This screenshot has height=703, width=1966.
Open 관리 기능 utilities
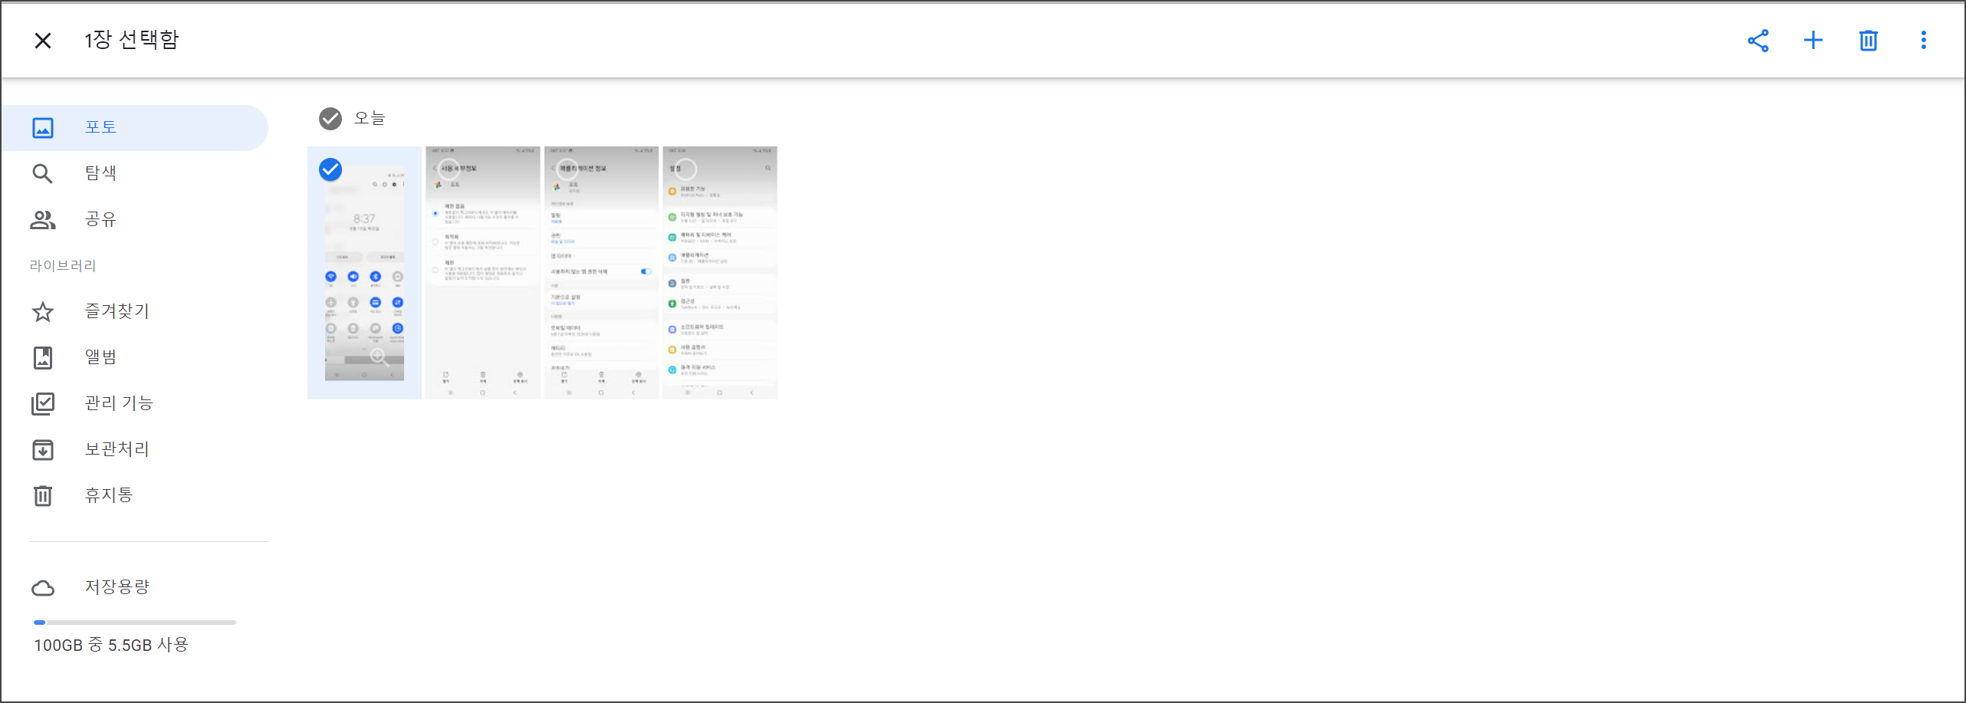(x=135, y=403)
